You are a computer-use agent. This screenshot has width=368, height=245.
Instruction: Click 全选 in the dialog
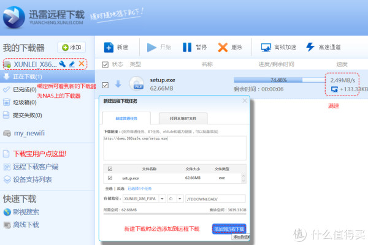click(x=109, y=189)
